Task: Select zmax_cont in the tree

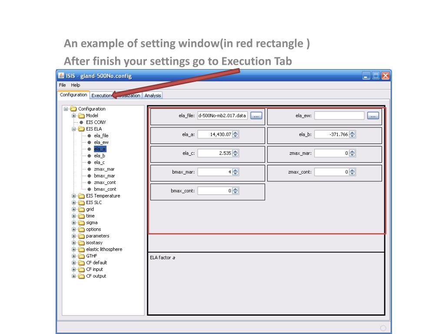Action: coord(105,182)
